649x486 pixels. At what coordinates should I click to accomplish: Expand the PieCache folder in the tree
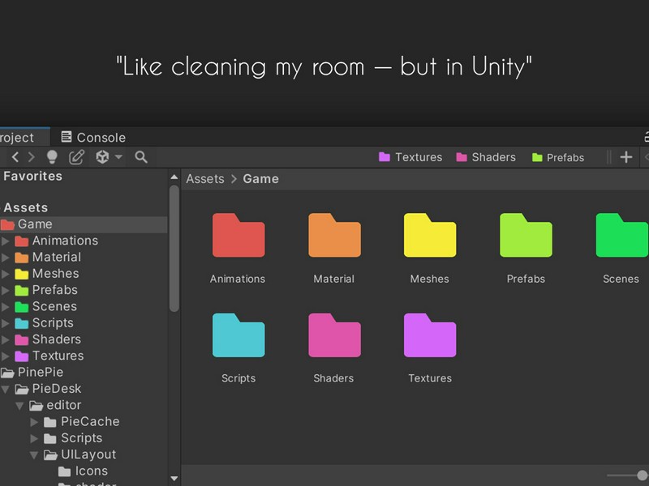click(x=34, y=422)
